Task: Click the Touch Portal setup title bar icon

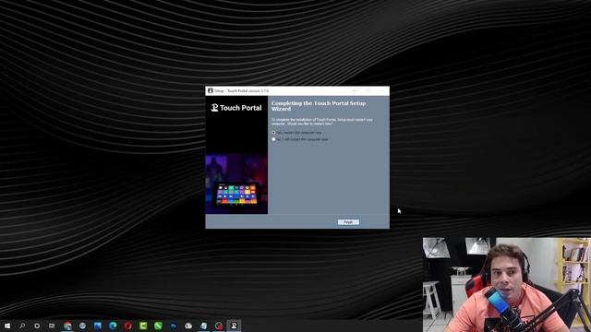Action: pos(211,90)
